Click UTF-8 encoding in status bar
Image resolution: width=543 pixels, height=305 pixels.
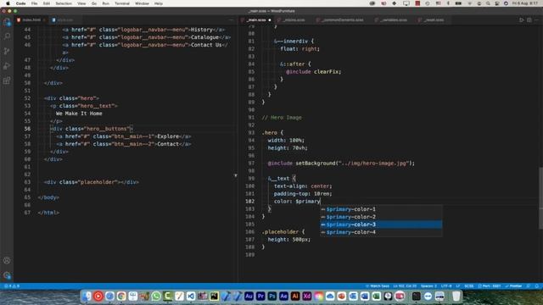(446, 286)
